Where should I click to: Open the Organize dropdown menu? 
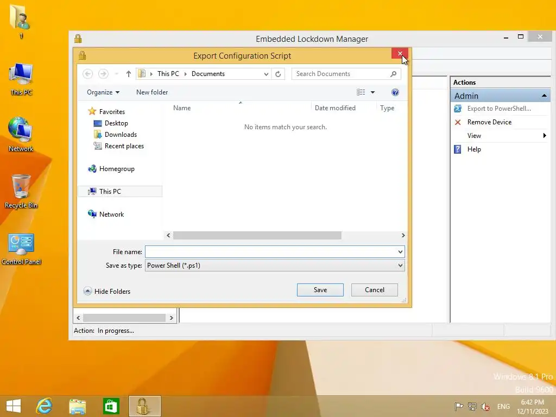[103, 92]
